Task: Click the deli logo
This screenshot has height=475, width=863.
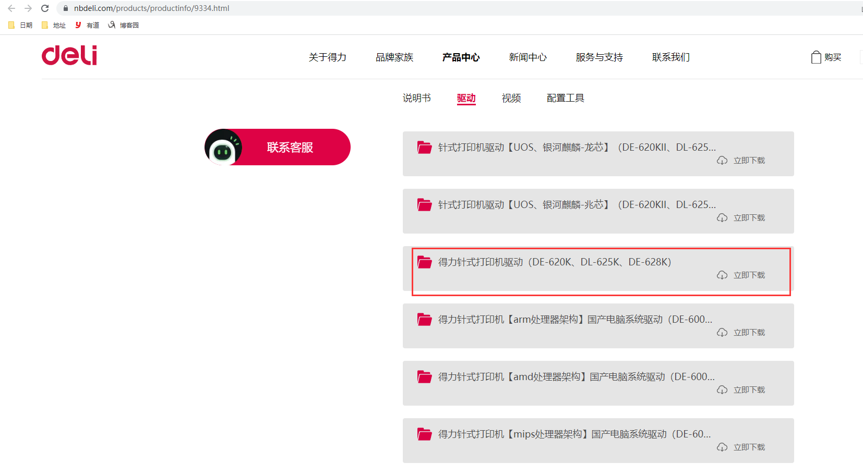Action: pyautogui.click(x=69, y=55)
